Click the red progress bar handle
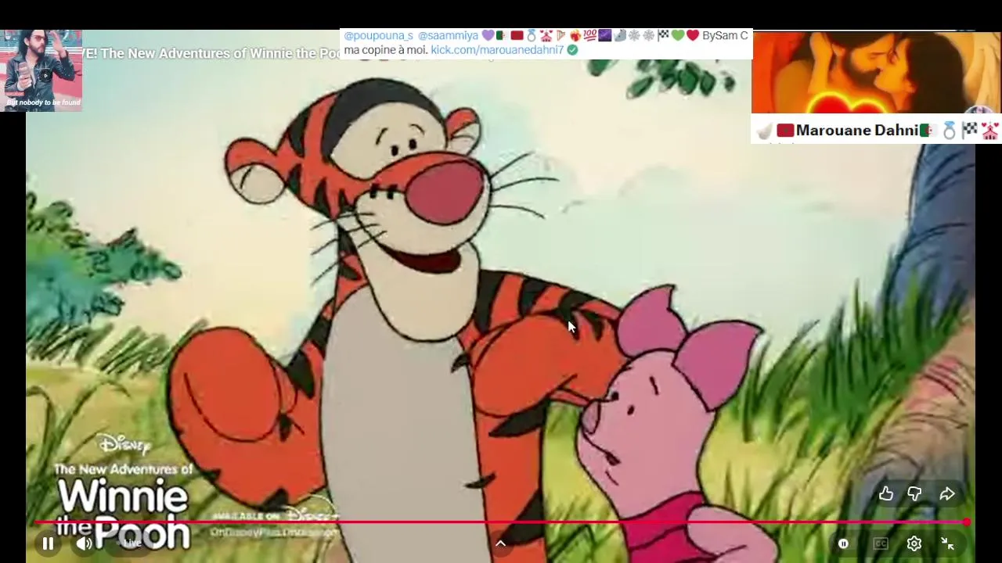1002x563 pixels. [967, 522]
